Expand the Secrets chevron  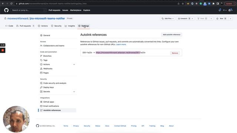pos(74,92)
